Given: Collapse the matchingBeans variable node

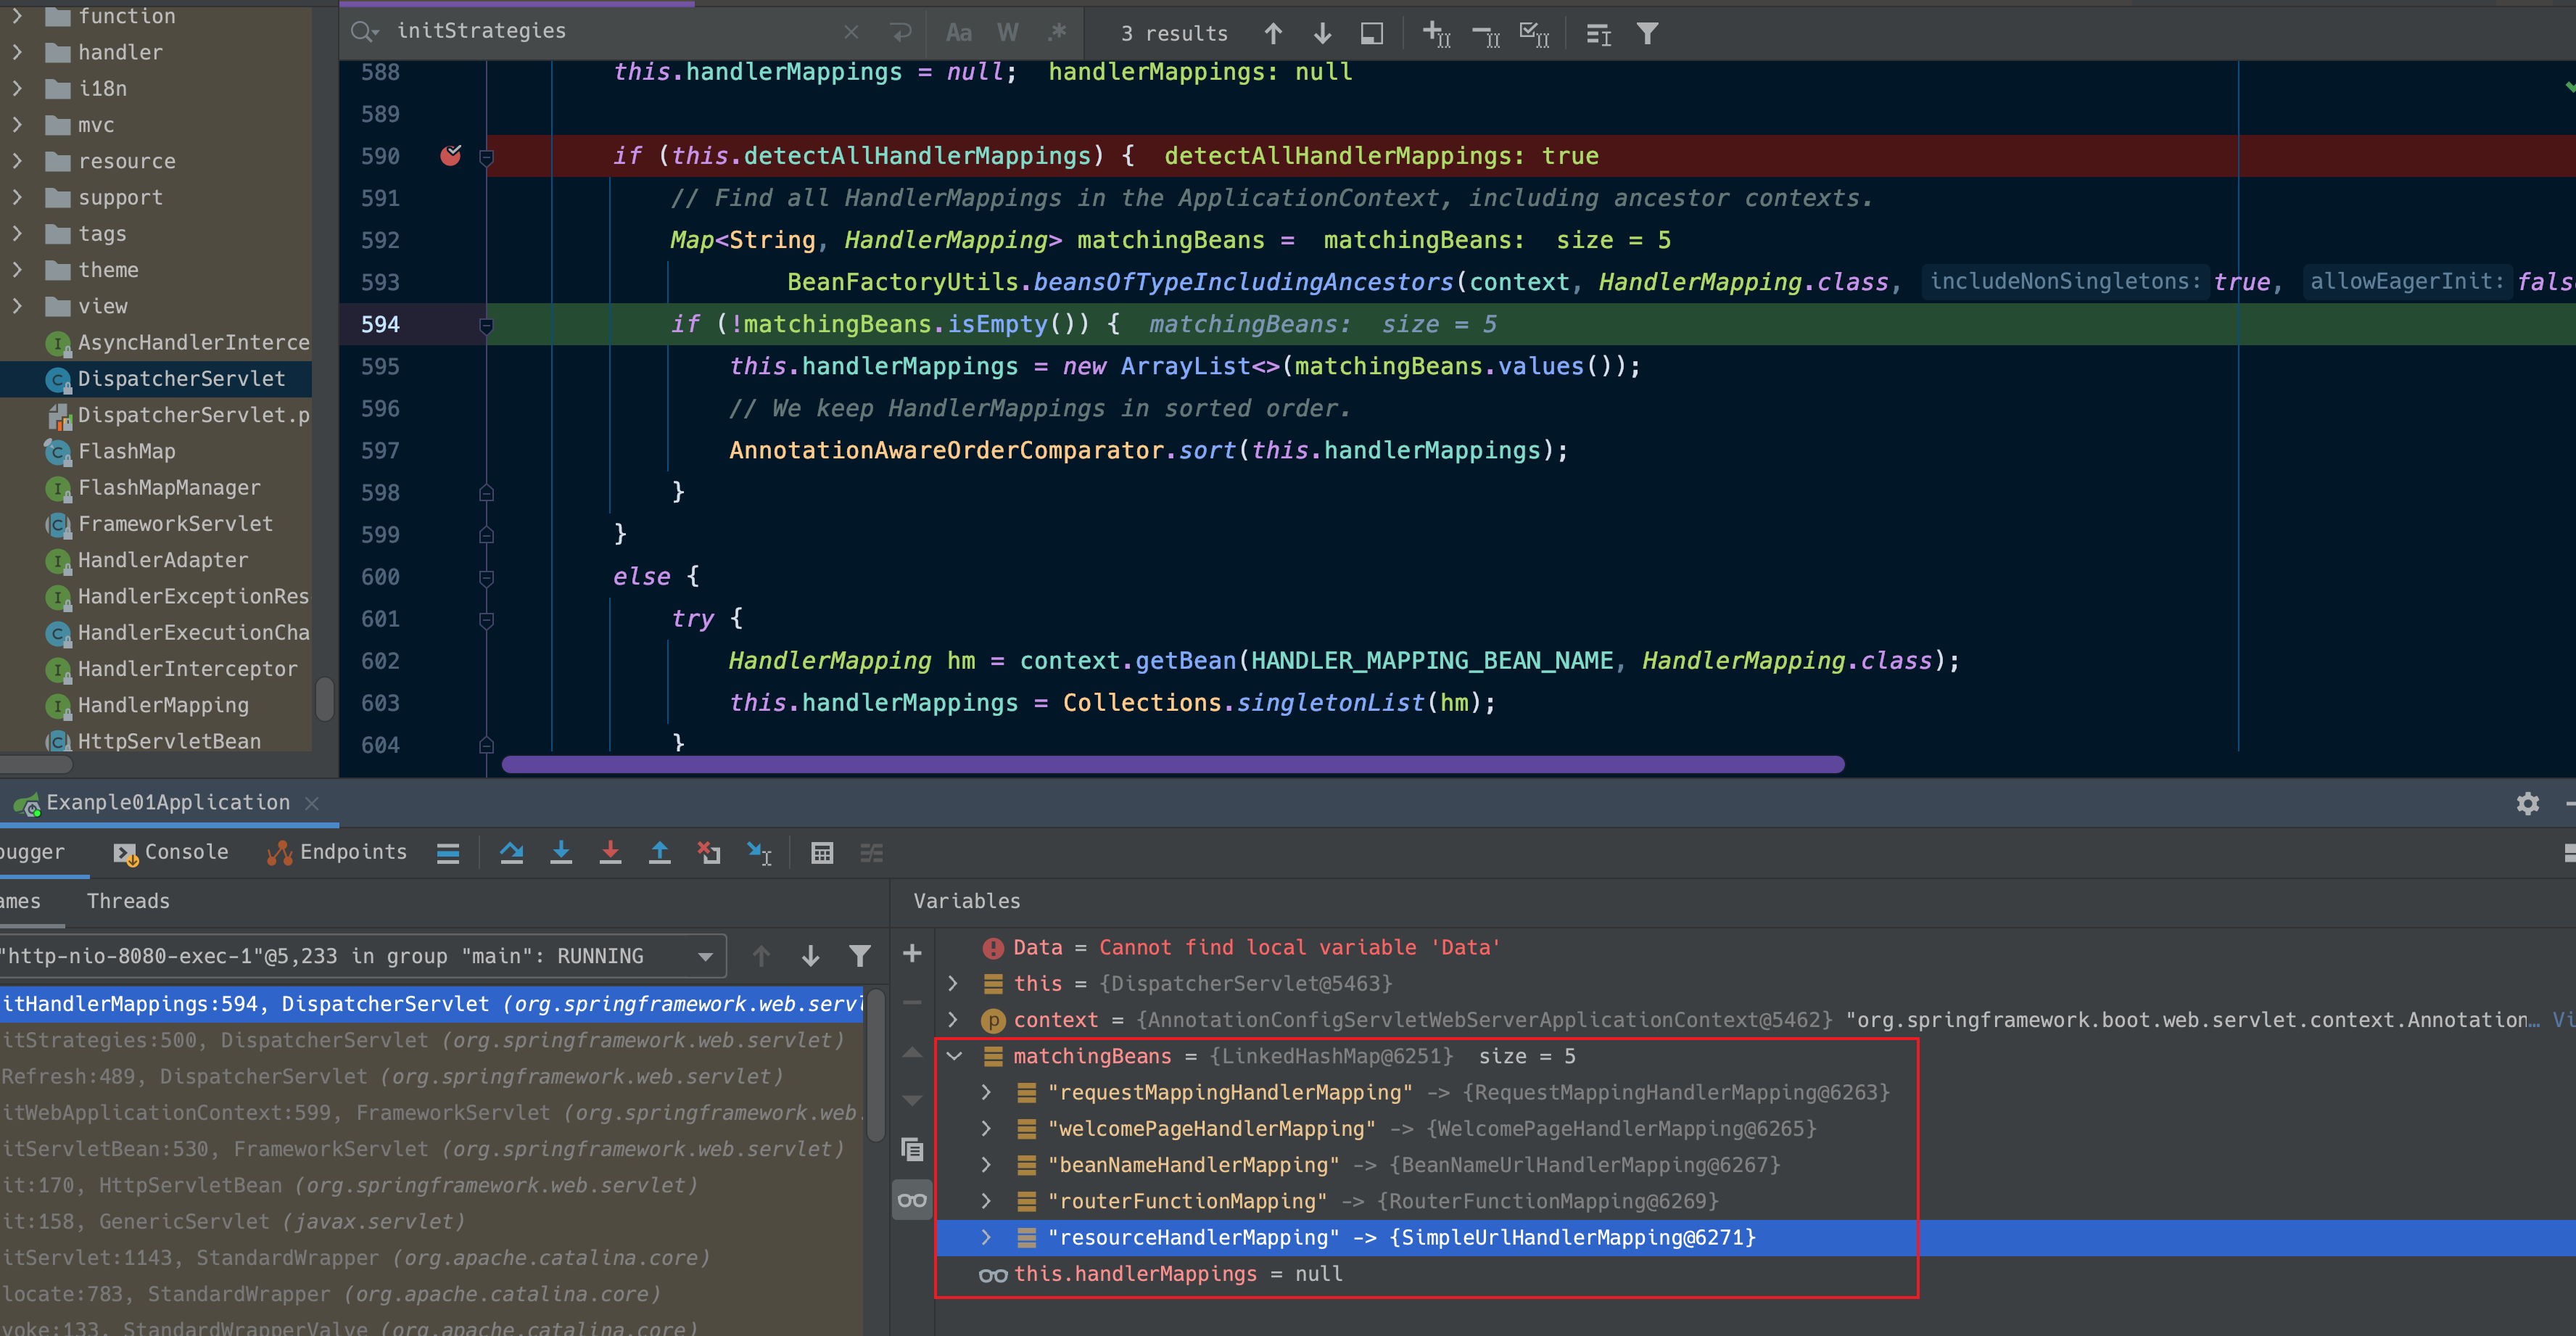Looking at the screenshot, I should tap(954, 1056).
